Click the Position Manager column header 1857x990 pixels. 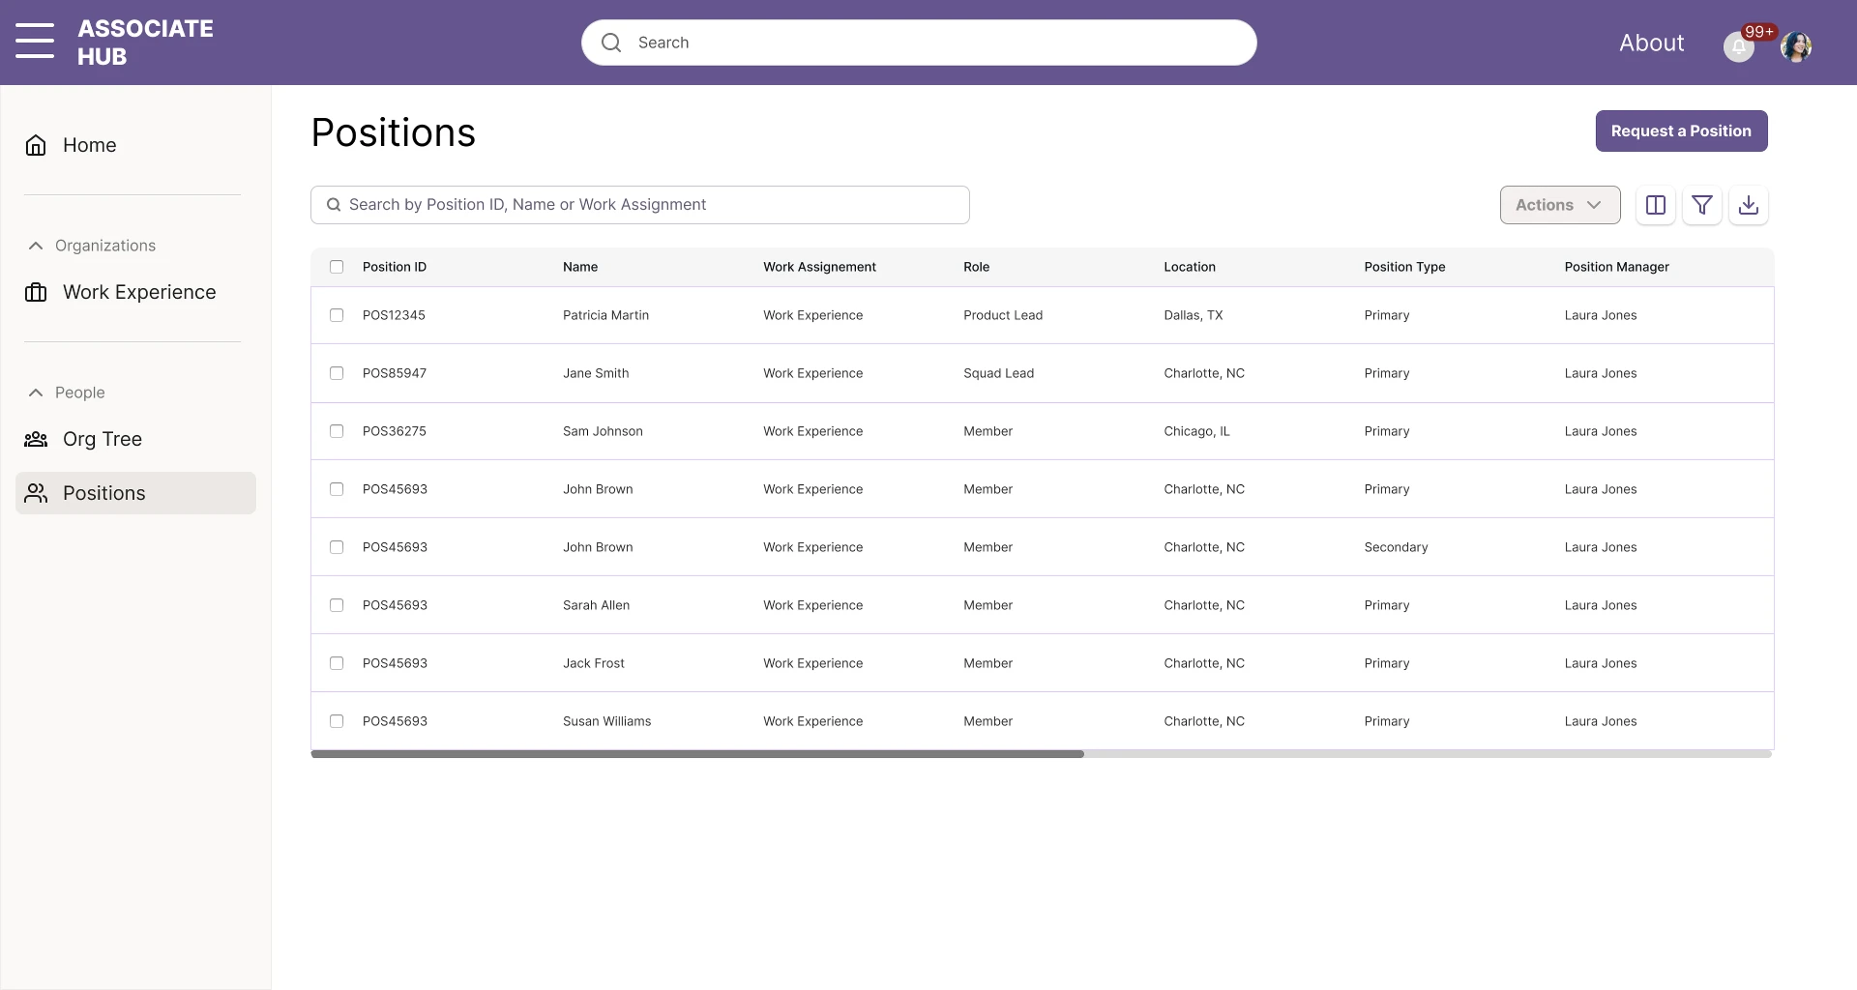click(x=1617, y=267)
